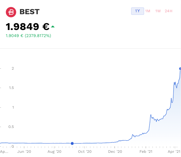Click the Jun '20 axis label
This screenshot has width=181, height=157.
pyautogui.click(x=24, y=152)
